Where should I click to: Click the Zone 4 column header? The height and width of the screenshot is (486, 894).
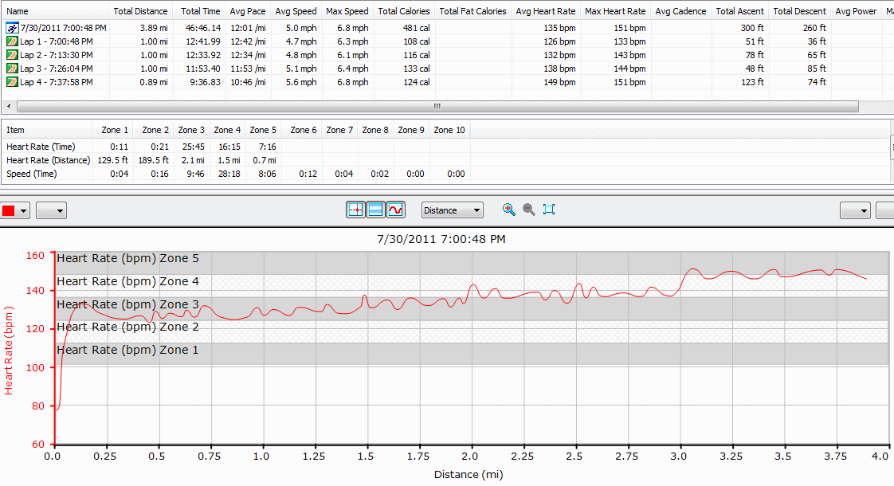pos(228,130)
